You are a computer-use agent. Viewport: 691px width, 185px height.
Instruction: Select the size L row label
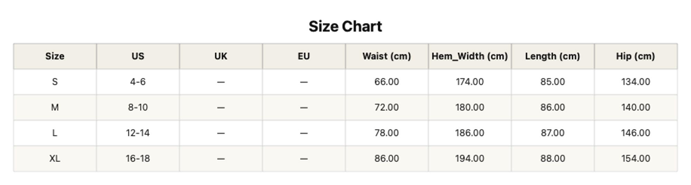coord(55,133)
